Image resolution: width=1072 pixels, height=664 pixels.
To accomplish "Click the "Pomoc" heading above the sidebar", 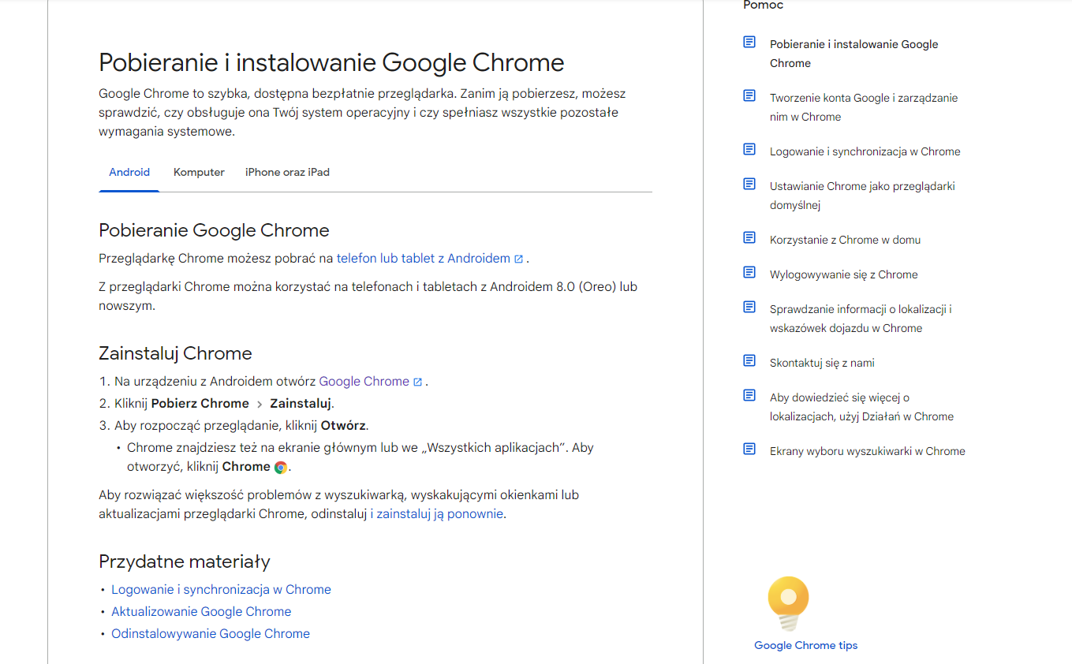I will (764, 6).
